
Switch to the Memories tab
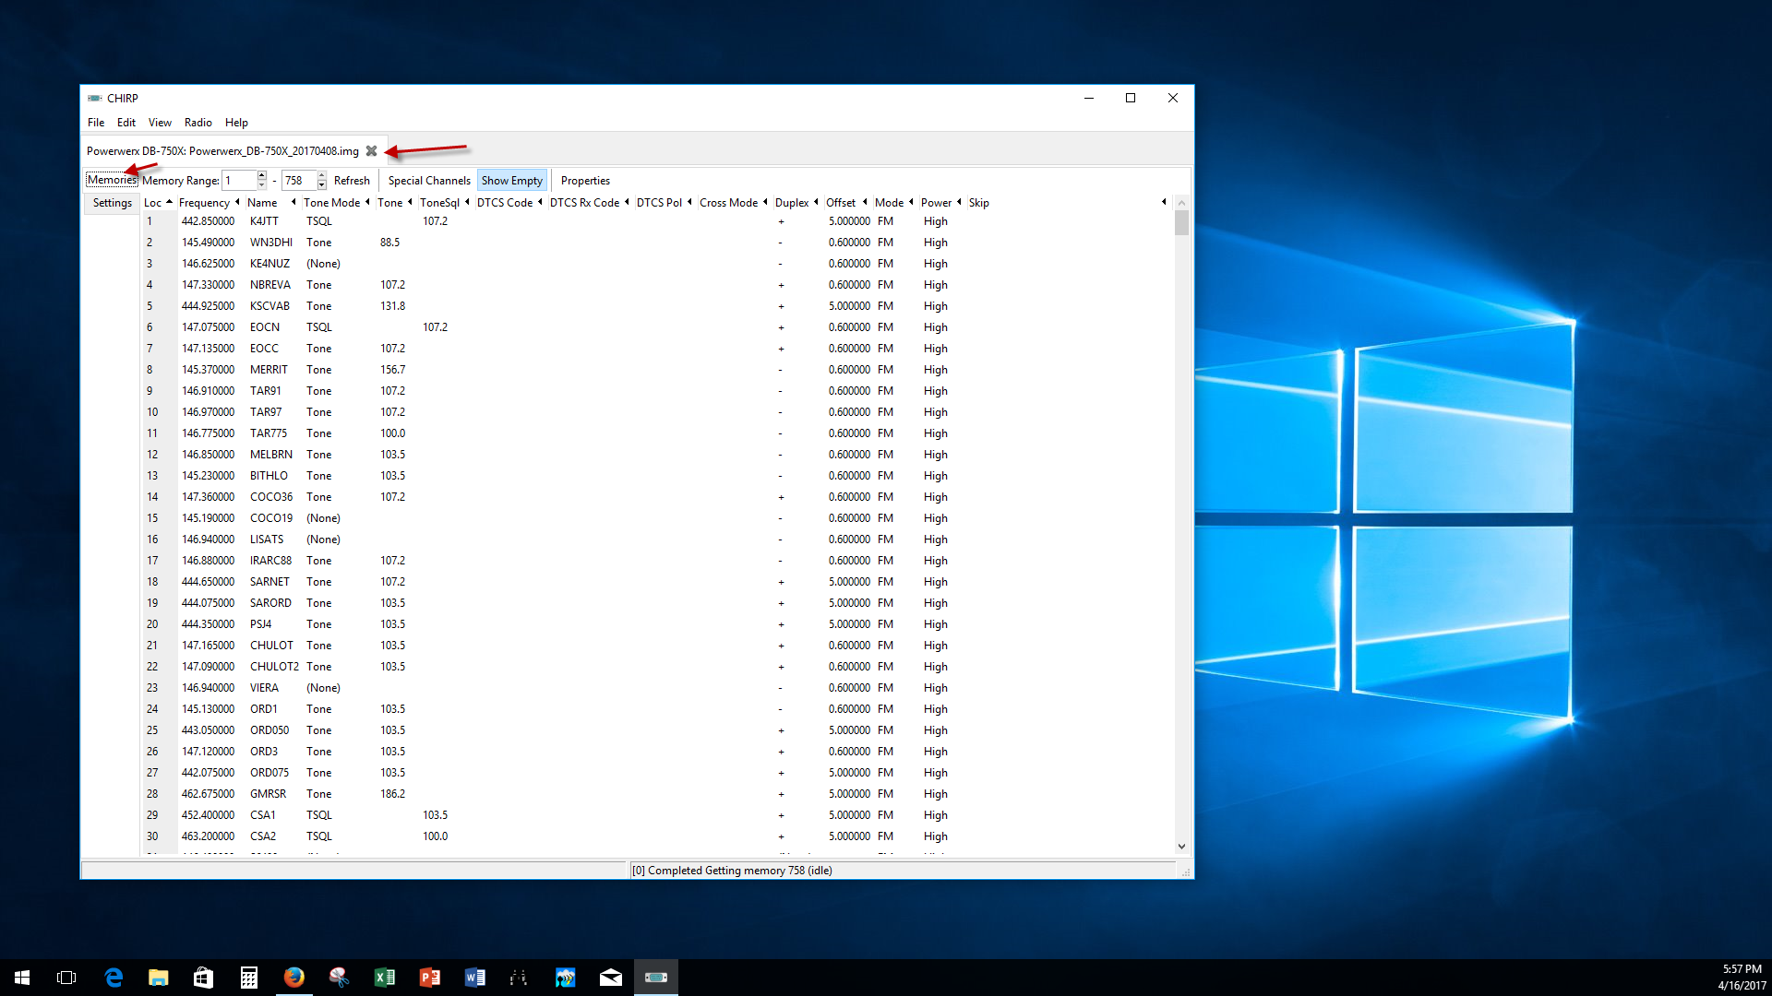[x=112, y=180]
